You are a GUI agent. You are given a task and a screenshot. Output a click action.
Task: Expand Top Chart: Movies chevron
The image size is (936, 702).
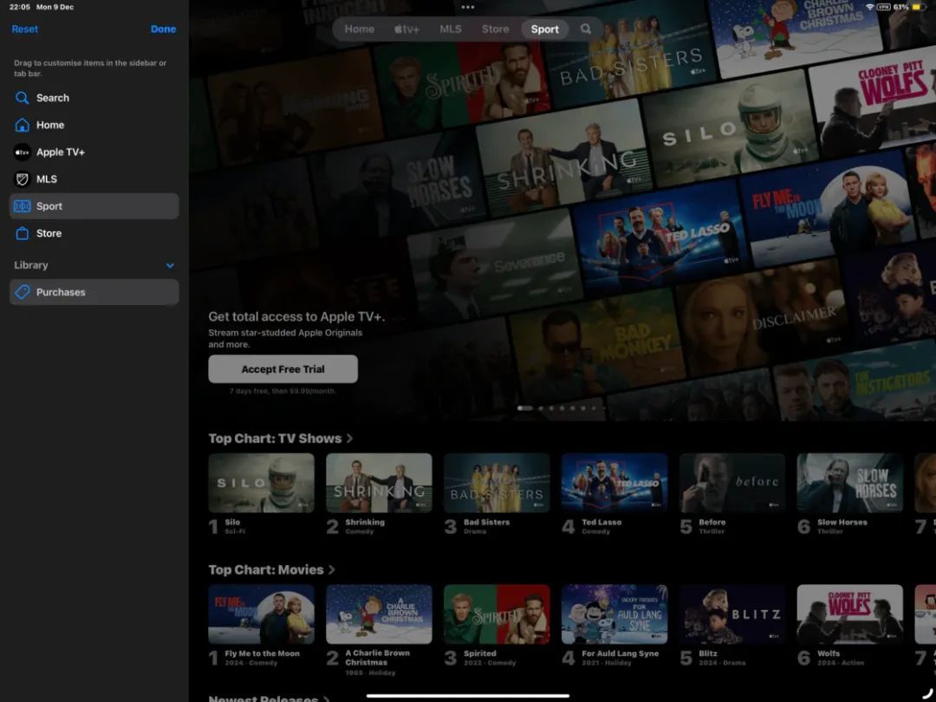click(332, 570)
